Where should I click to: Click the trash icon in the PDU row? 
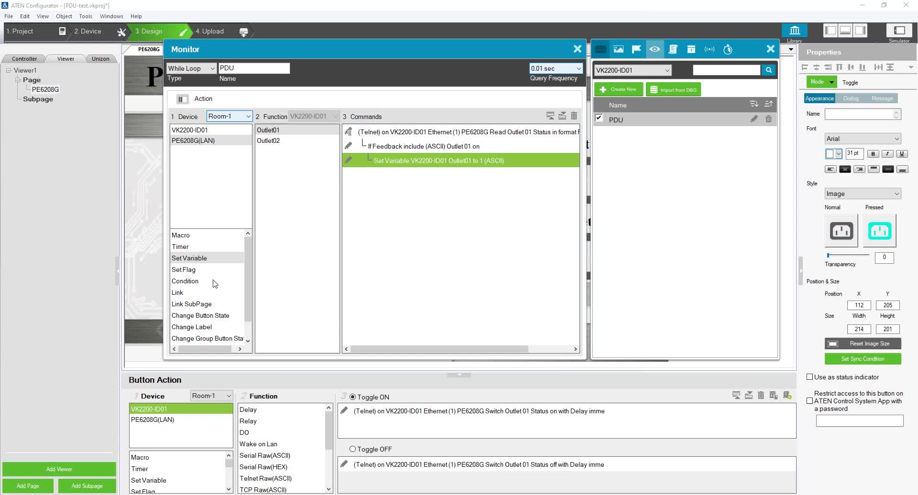coord(768,119)
